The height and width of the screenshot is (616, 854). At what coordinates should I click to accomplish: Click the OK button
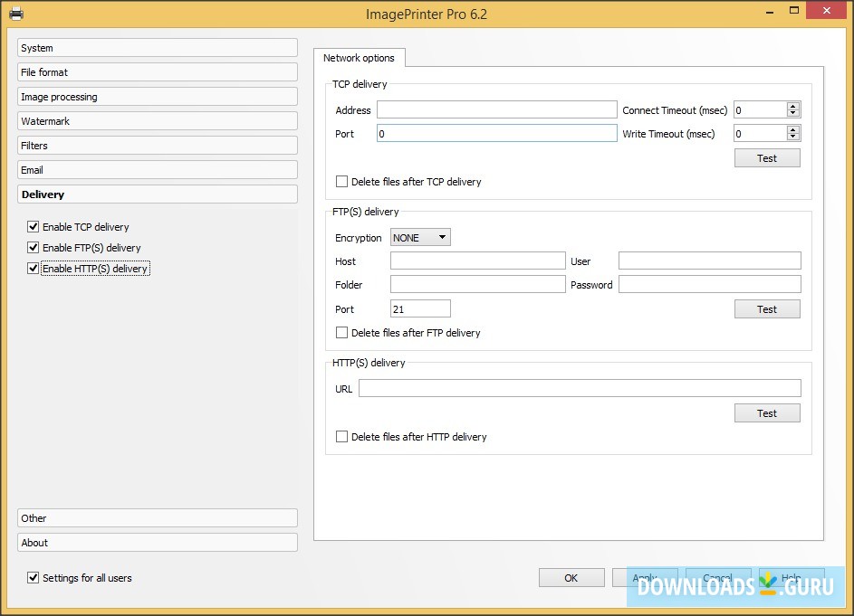(571, 578)
